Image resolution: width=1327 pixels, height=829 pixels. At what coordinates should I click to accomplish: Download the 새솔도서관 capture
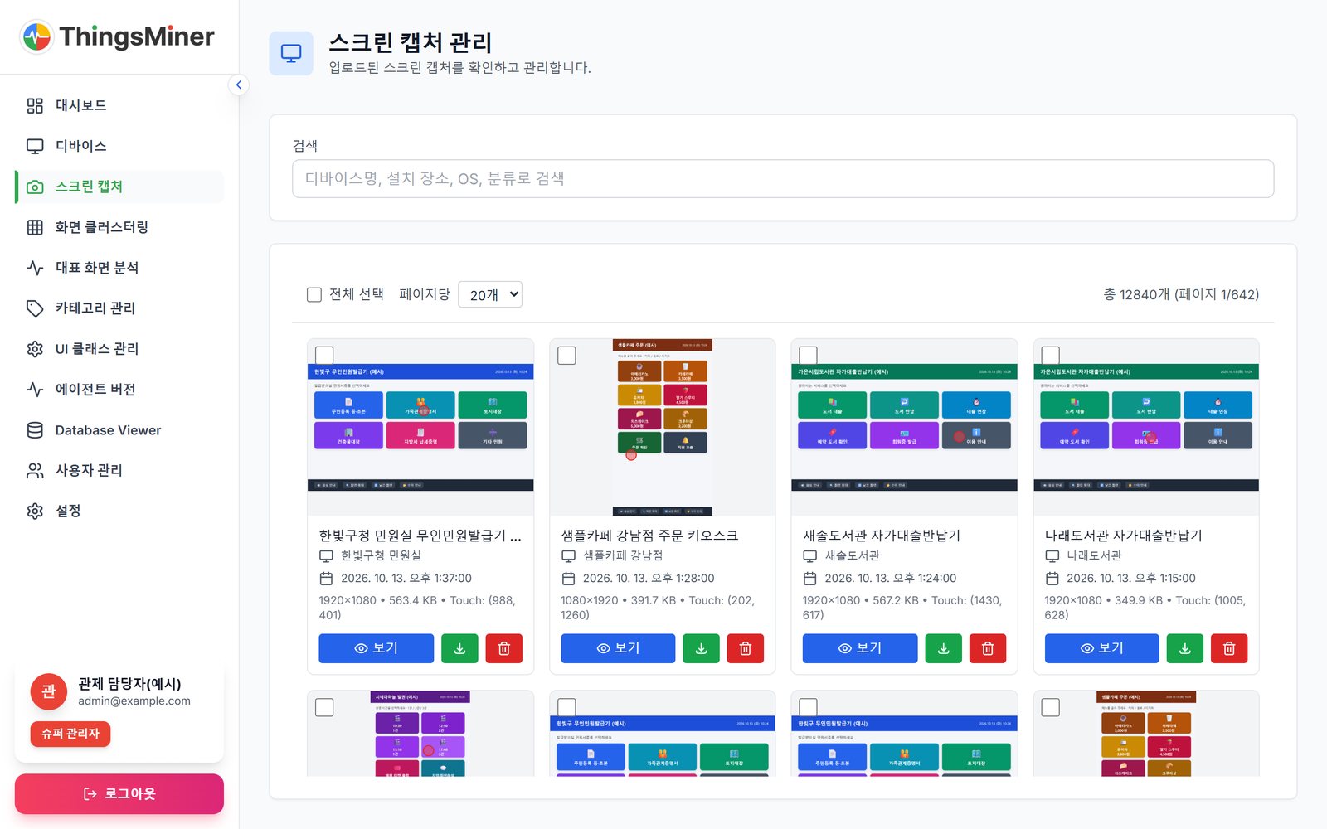click(943, 648)
